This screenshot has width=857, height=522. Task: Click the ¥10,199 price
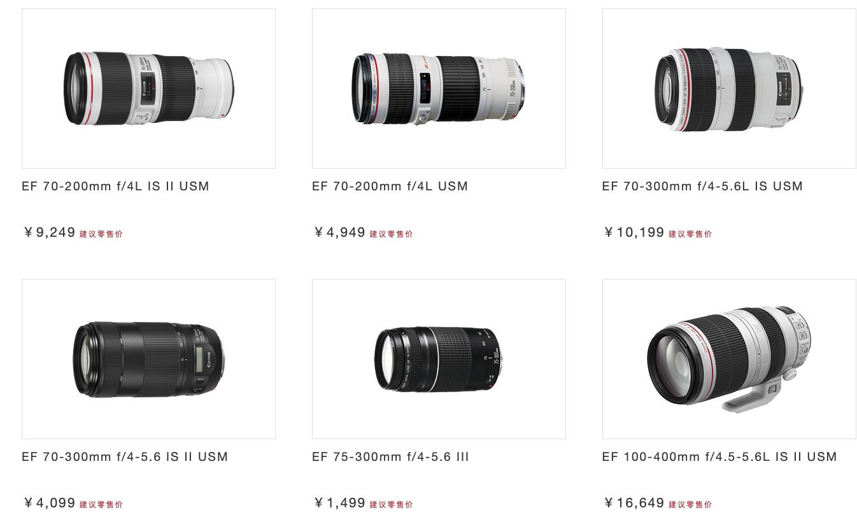point(634,232)
